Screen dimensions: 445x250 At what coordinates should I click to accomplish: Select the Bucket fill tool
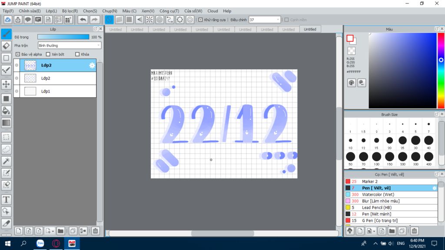click(6, 111)
